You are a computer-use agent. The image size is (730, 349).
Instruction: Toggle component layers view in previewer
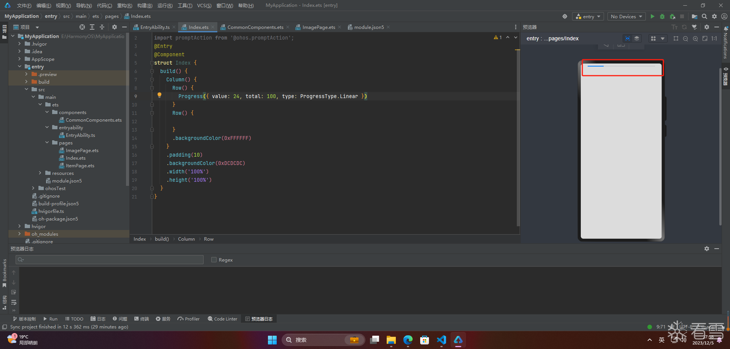pyautogui.click(x=637, y=38)
